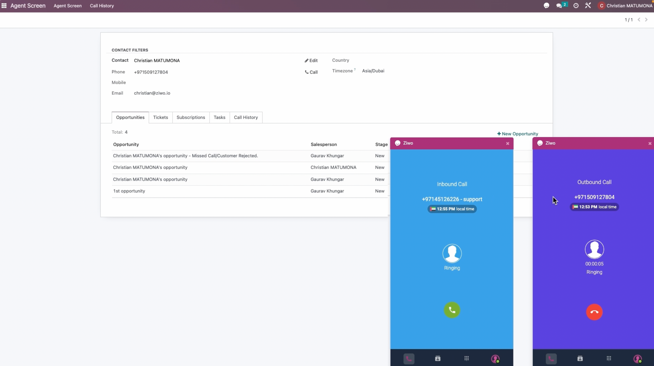
Task: Sort by Opportunity column header
Action: 126,144
